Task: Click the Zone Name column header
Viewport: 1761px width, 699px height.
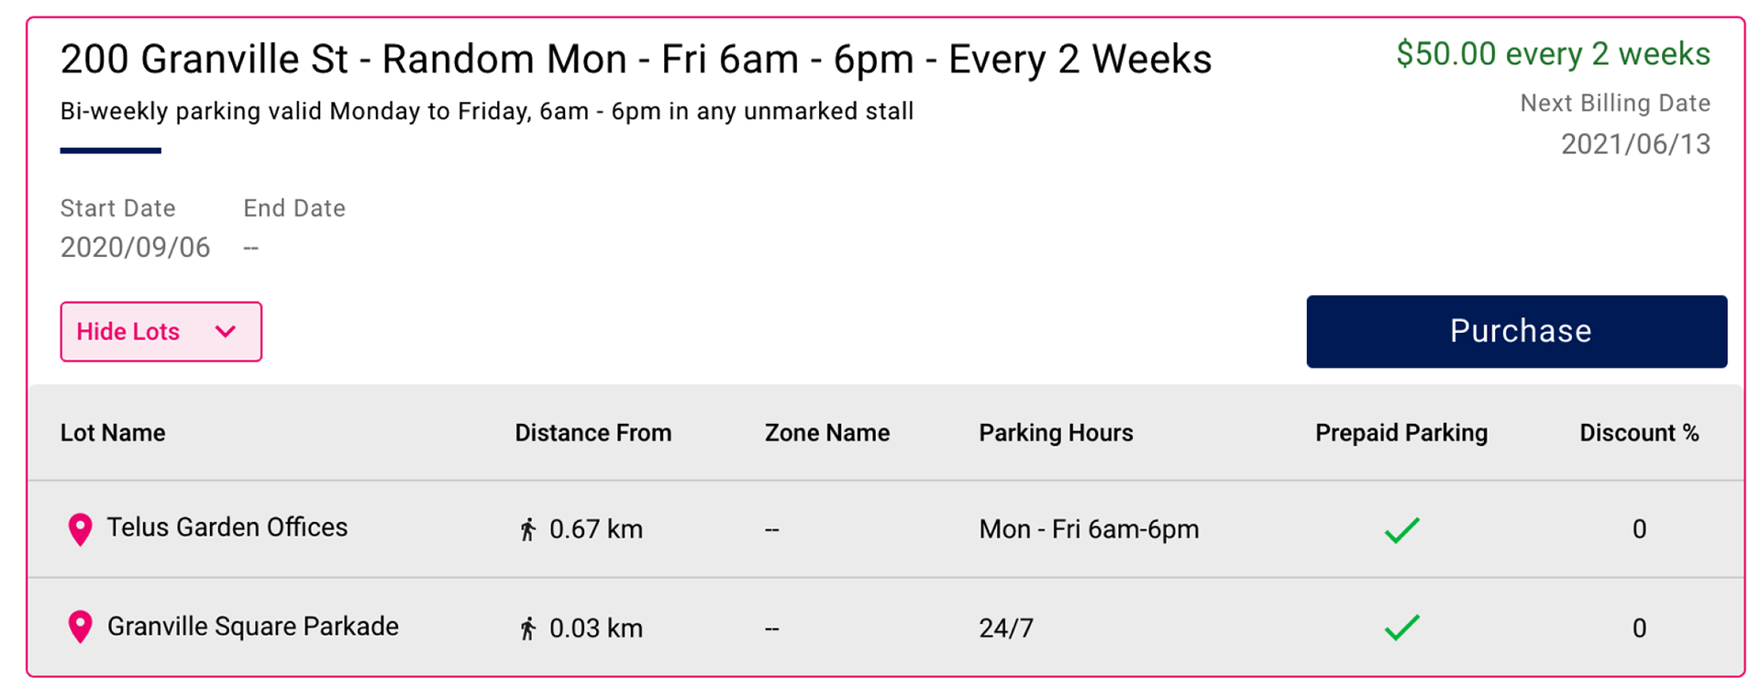Action: 826,433
